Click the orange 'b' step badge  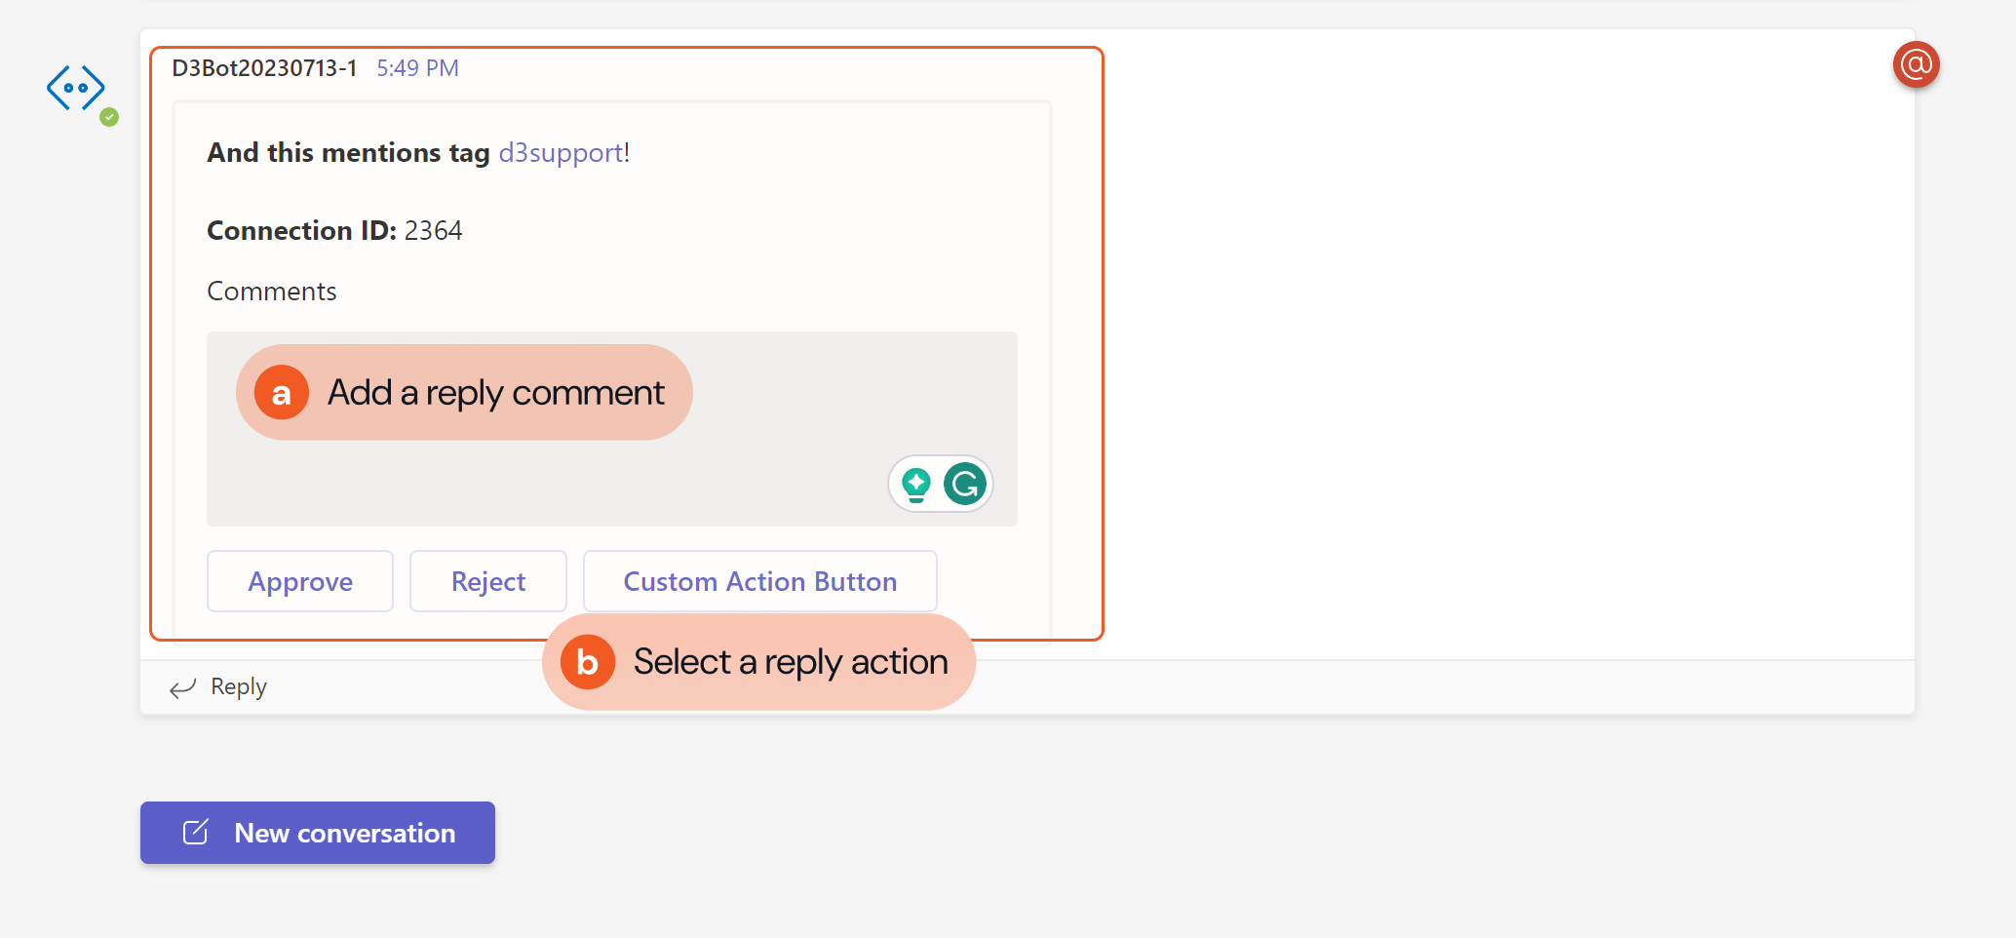pos(587,662)
